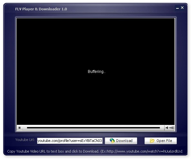Click the Youtube Url text box
This screenshot has width=191, height=160.
[x=70, y=141]
